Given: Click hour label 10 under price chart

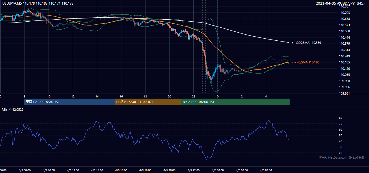Looking at the screenshot, I should pos(49,96).
